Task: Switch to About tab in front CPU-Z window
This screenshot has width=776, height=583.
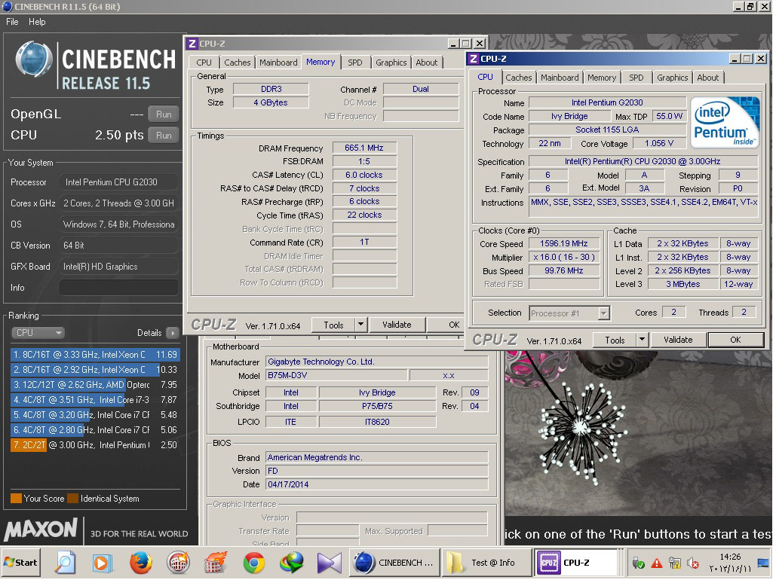Action: pyautogui.click(x=707, y=78)
